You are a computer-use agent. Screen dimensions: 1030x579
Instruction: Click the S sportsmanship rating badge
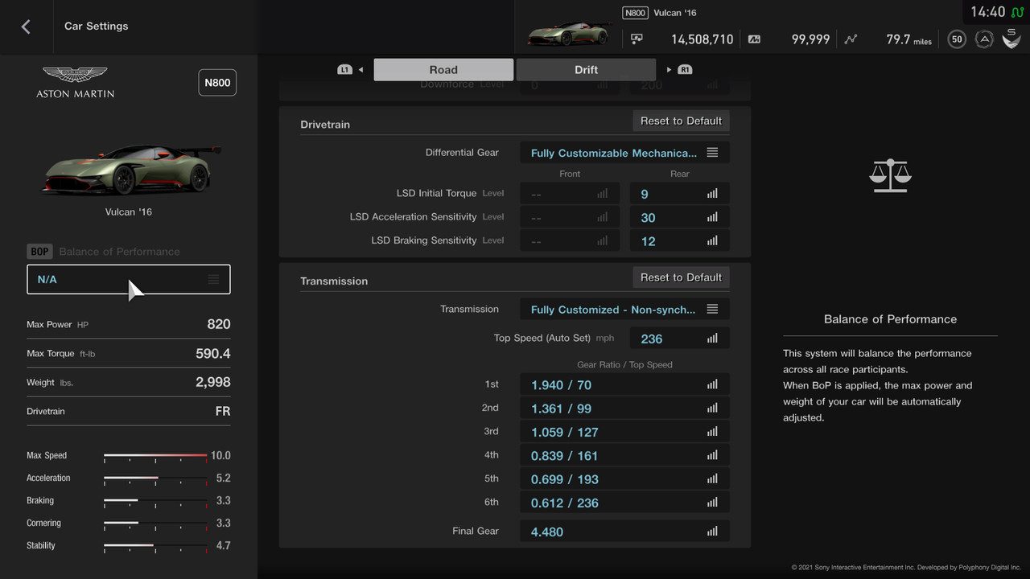click(x=1011, y=38)
